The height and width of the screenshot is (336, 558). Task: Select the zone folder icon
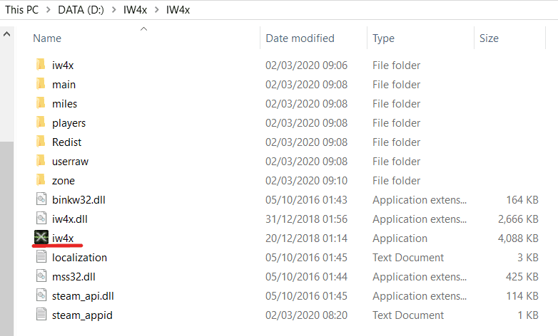[x=41, y=179]
